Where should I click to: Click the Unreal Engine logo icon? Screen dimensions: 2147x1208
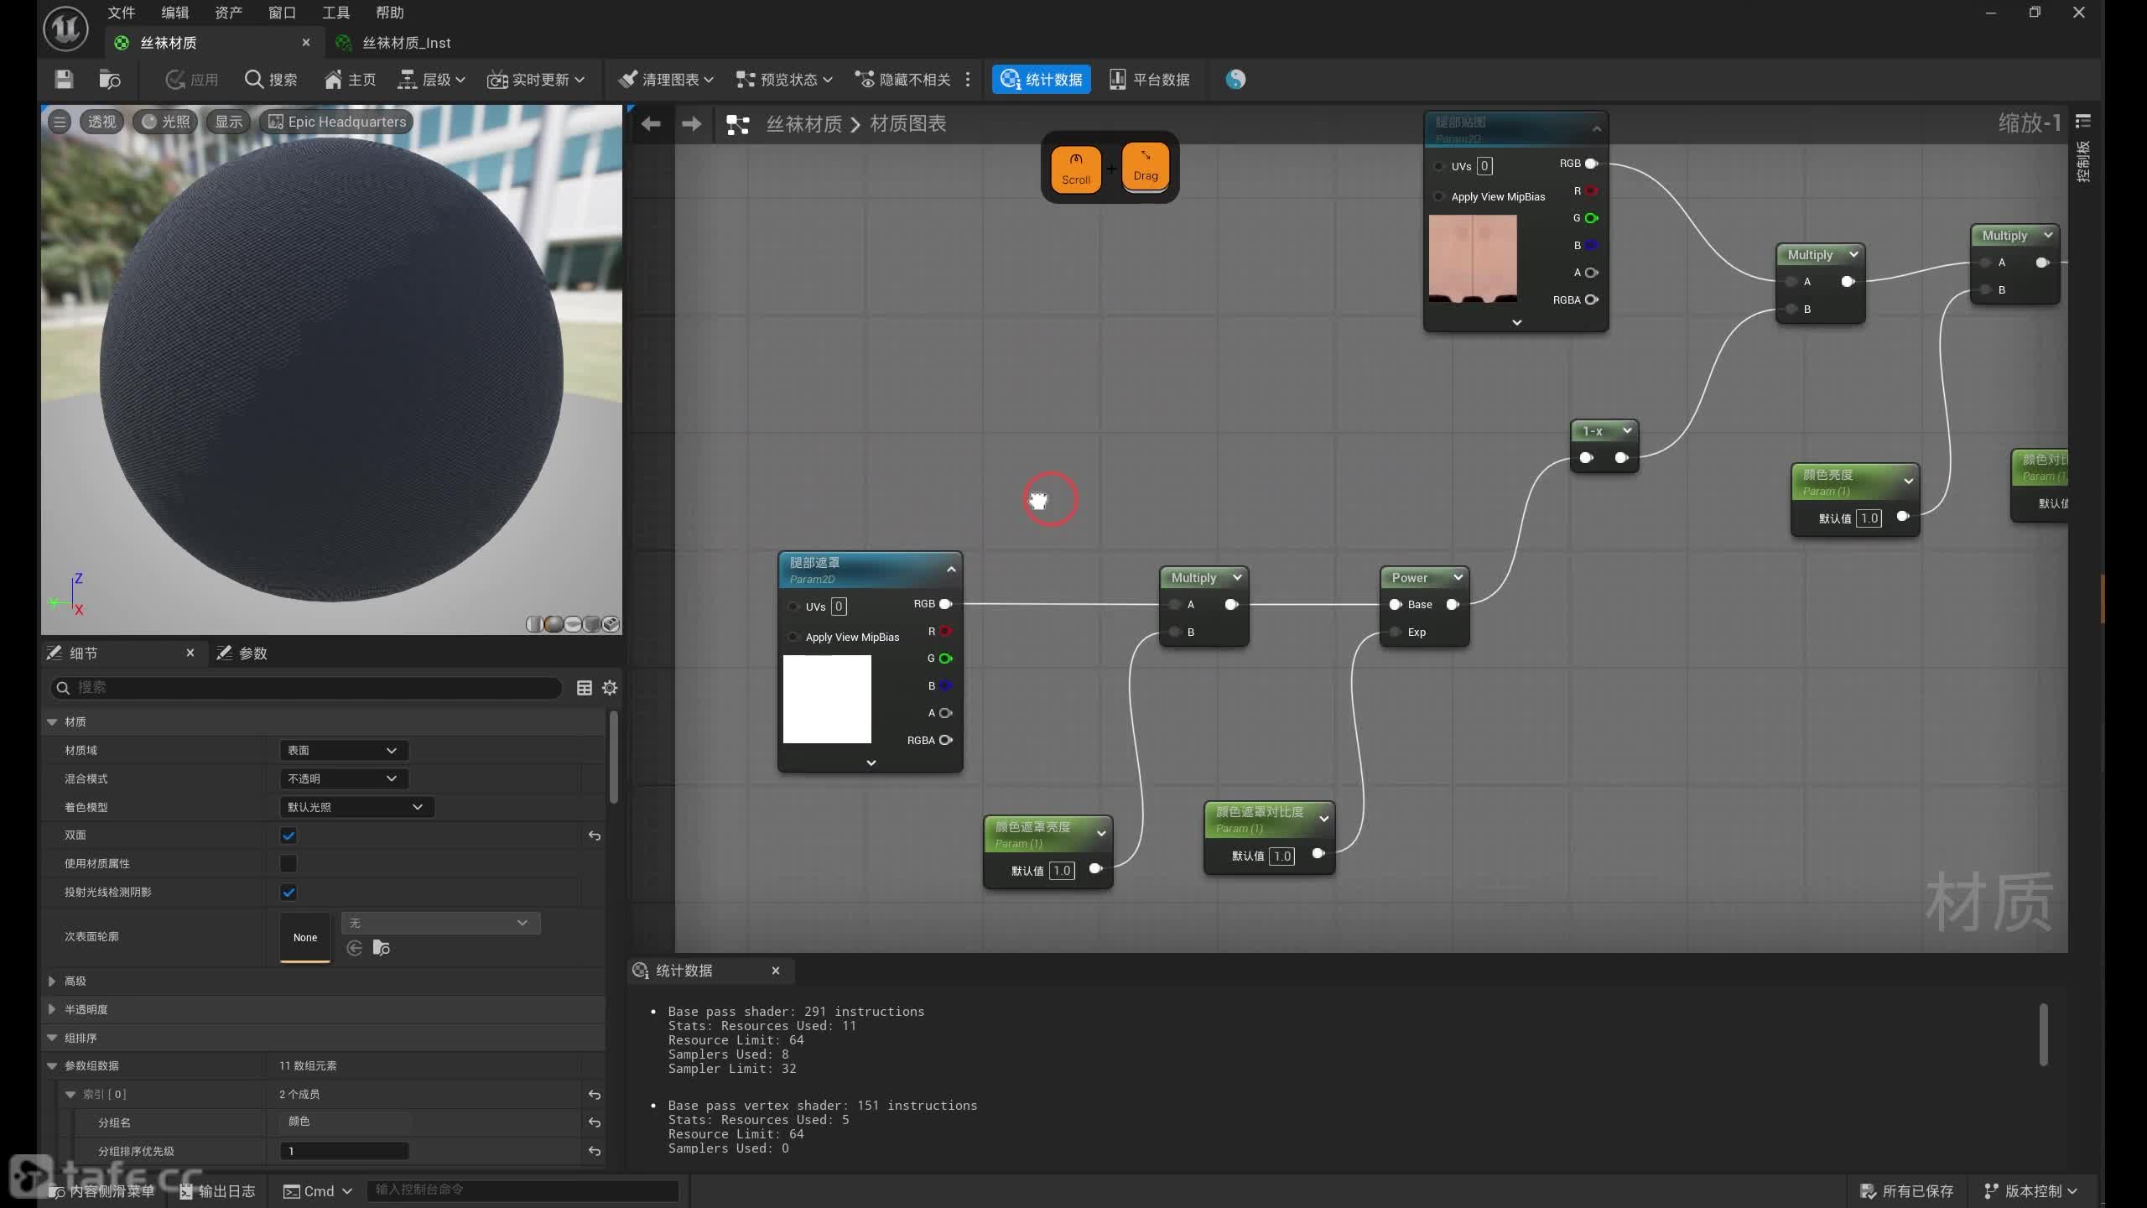tap(65, 28)
